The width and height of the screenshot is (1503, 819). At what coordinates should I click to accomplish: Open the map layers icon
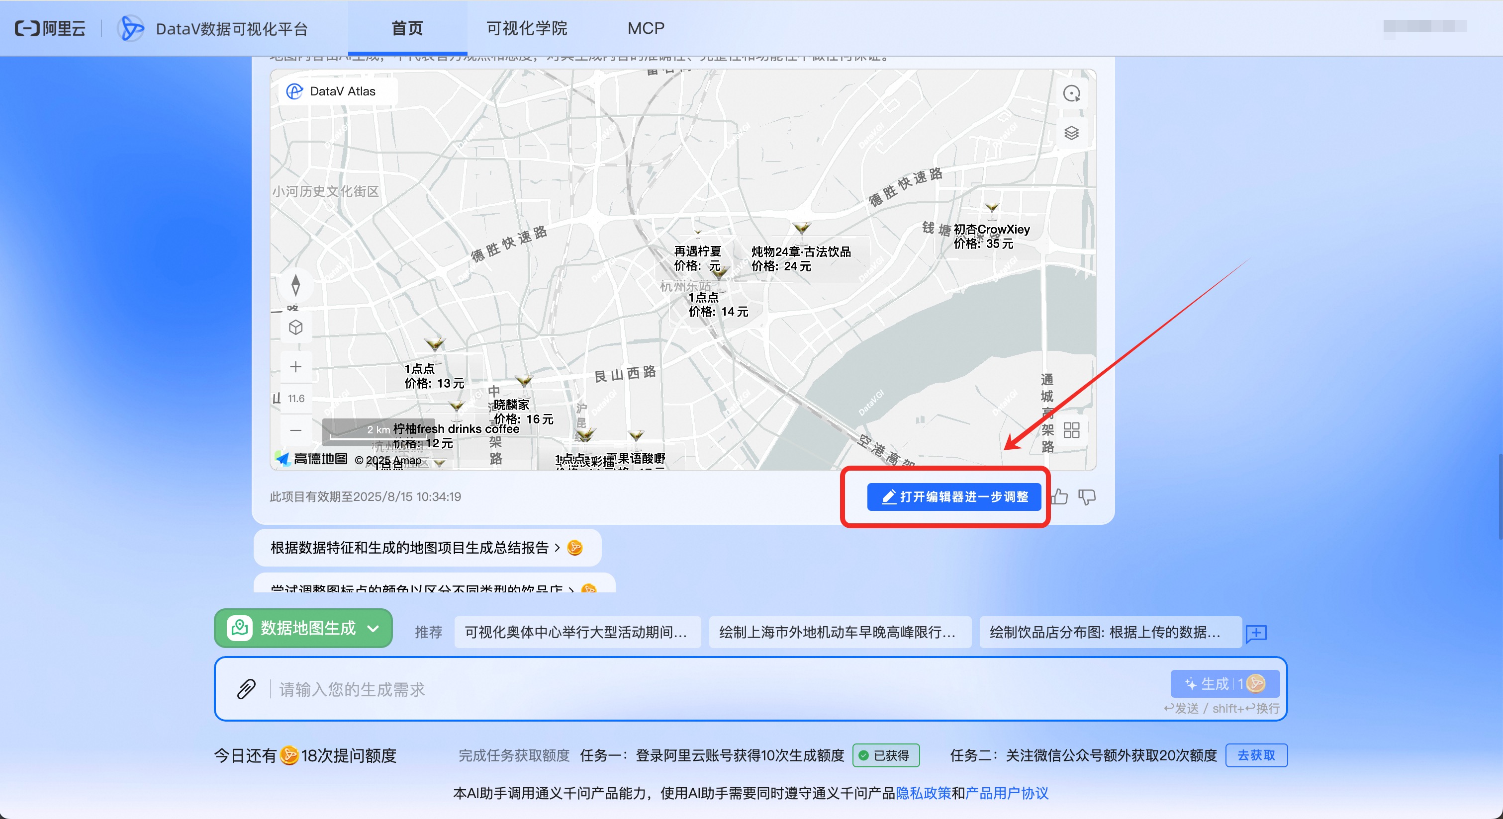point(1071,133)
